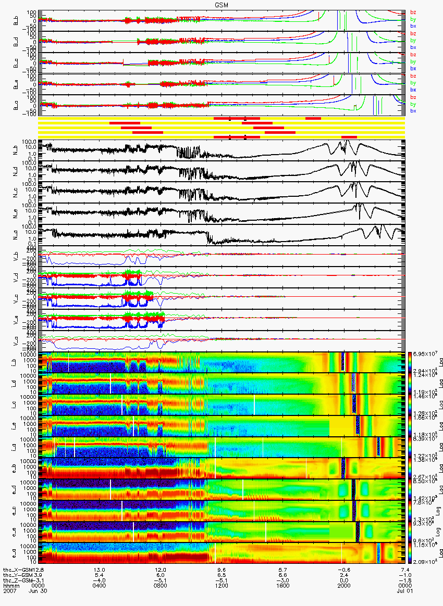Click the 8.39×10^7 colorbar value
Viewport: 443px width, 606px height.
(424, 439)
